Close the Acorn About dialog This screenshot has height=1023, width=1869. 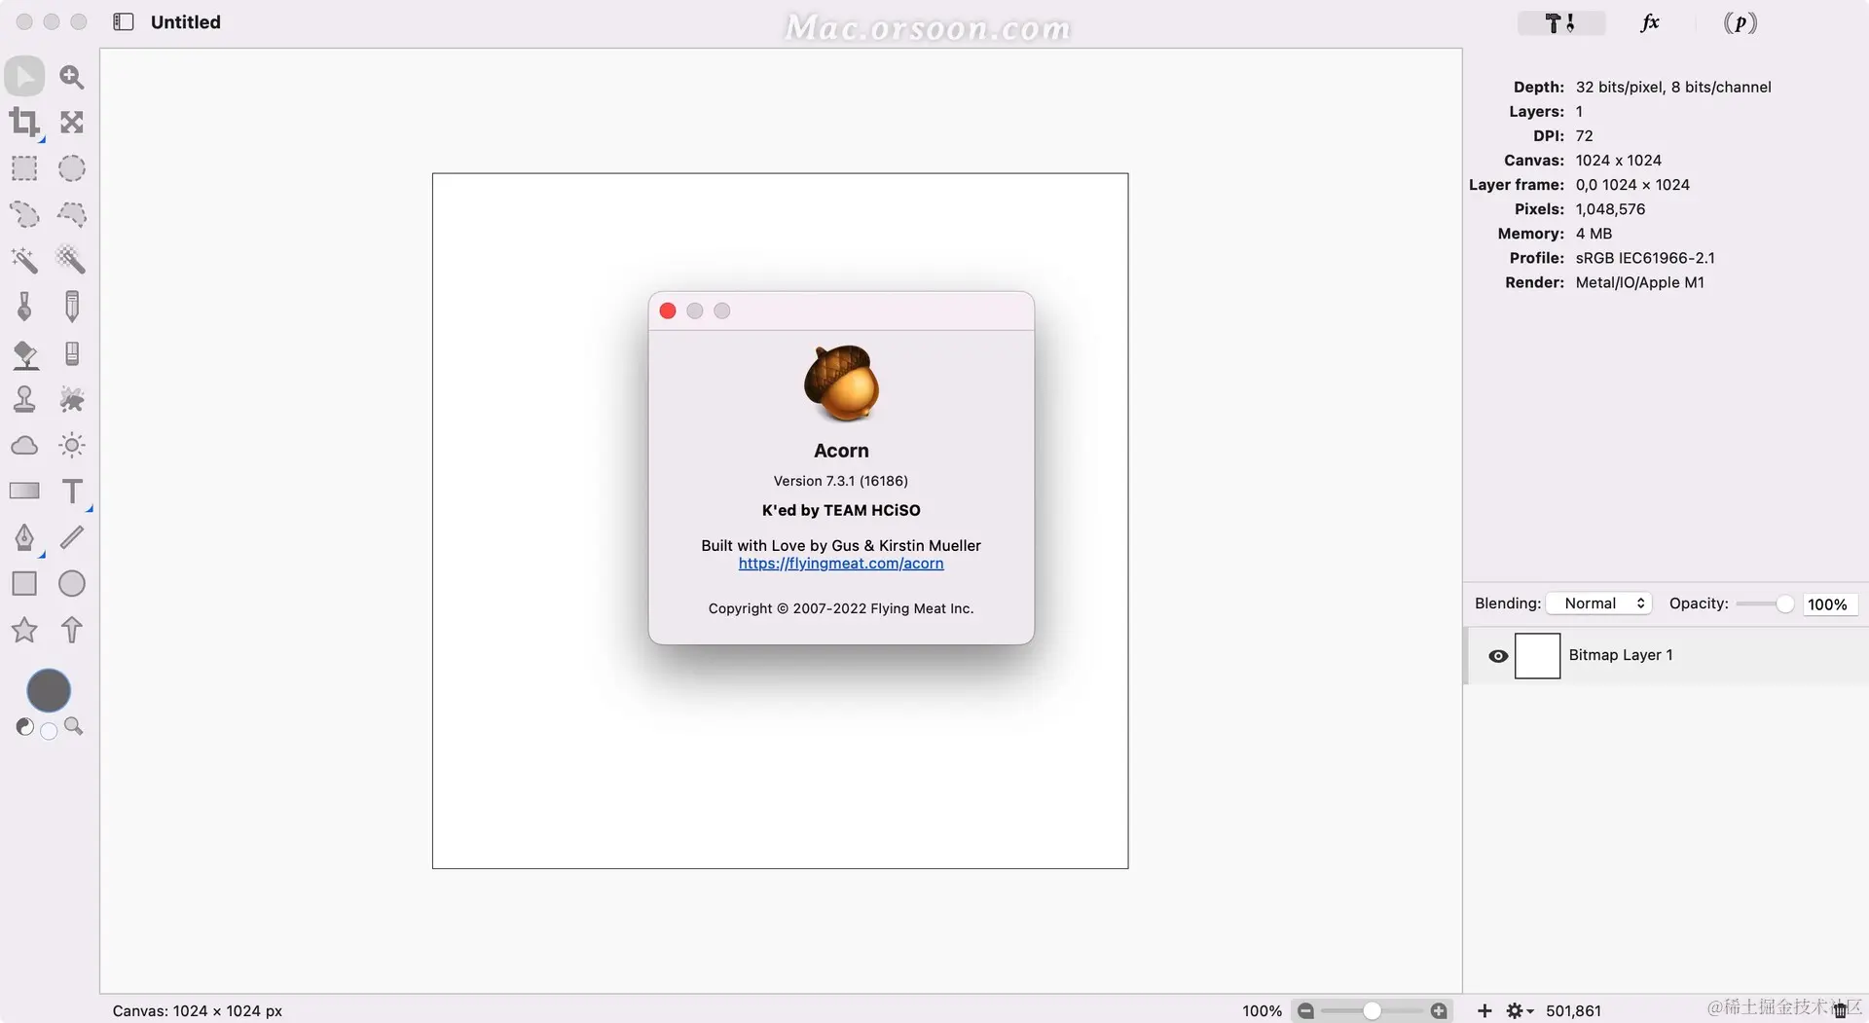click(x=668, y=311)
